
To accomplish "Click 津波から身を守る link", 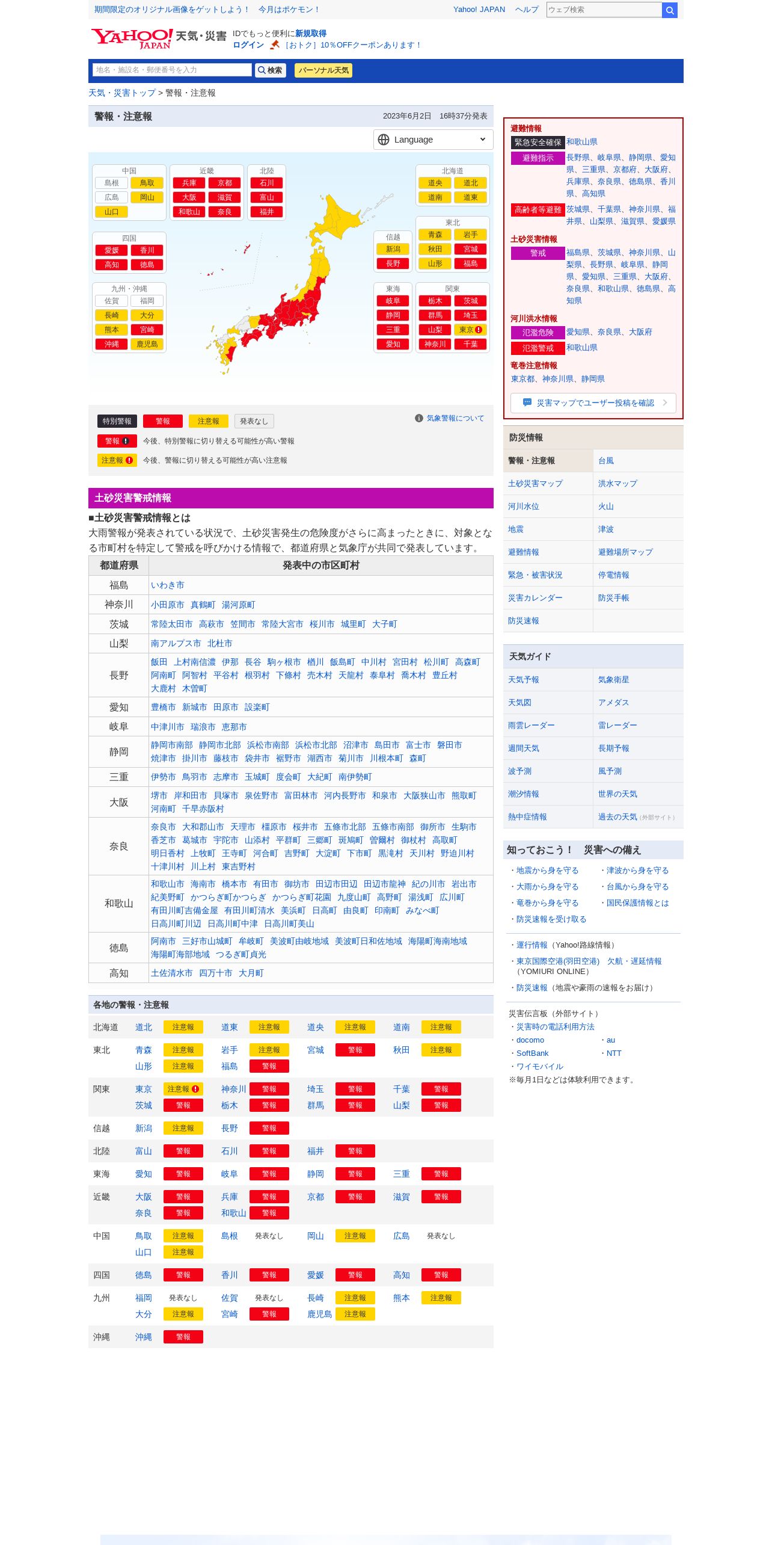I will [637, 871].
